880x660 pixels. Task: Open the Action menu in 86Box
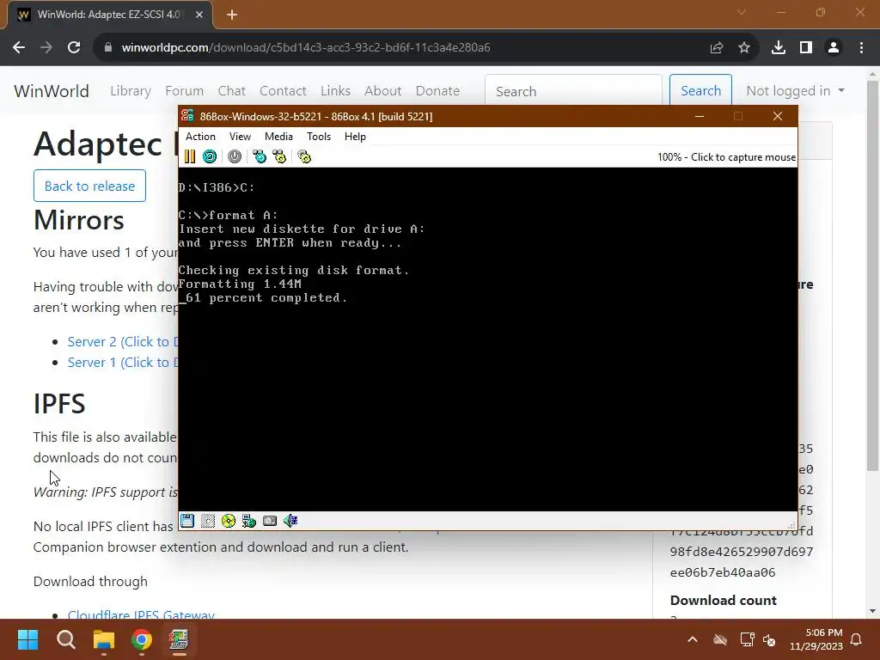(200, 137)
